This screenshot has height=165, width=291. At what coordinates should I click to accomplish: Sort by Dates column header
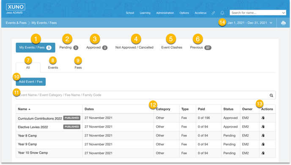[89, 109]
